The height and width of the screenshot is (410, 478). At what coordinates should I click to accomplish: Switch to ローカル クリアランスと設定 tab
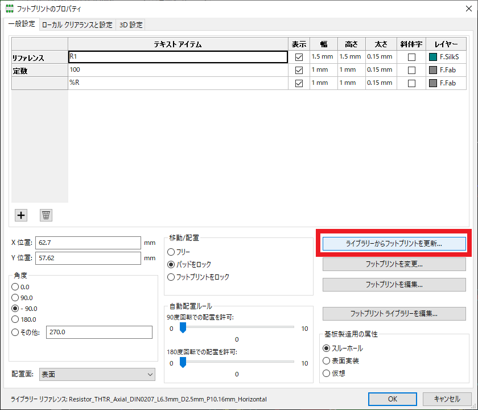pyautogui.click(x=77, y=25)
